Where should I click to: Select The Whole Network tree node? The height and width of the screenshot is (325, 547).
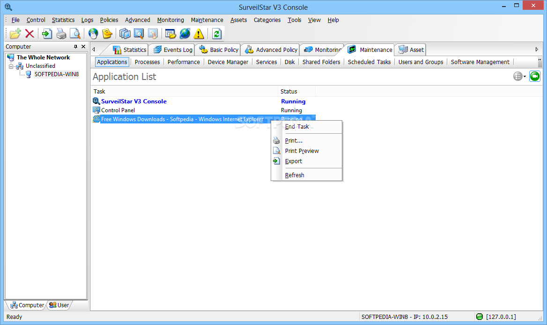tap(43, 58)
